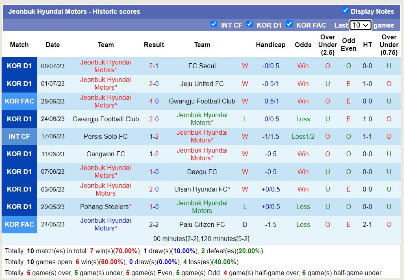Click the KOR FAC badge for 28/06/23
Image resolution: width=404 pixels, height=280 pixels.
tap(19, 101)
